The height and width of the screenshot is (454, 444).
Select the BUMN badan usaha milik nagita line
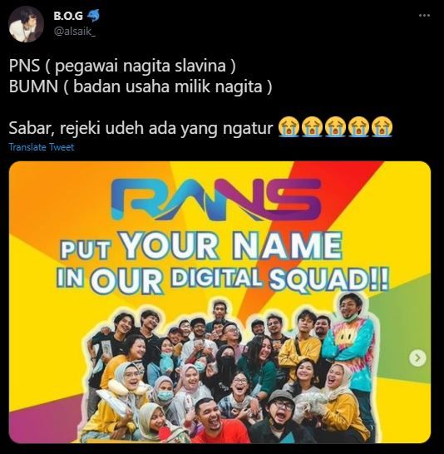pos(141,86)
